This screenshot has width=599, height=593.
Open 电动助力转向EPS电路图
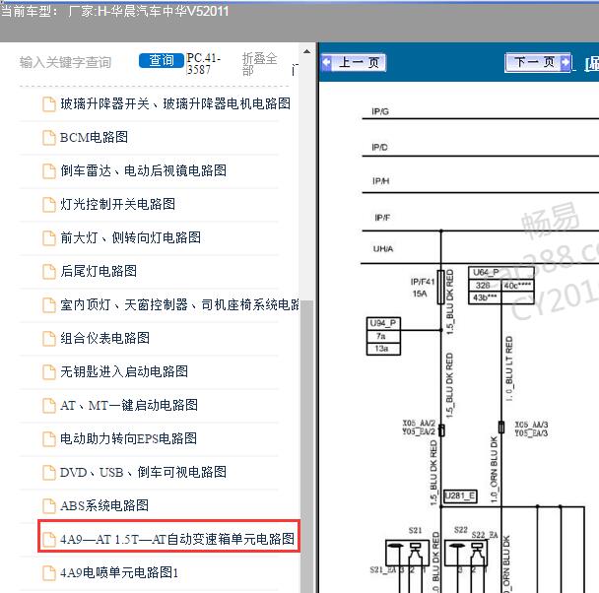pos(128,439)
